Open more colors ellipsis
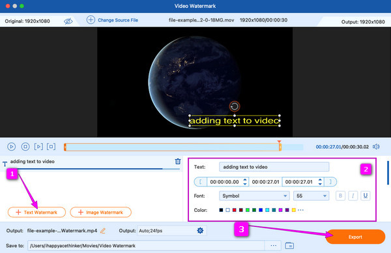 (x=300, y=210)
